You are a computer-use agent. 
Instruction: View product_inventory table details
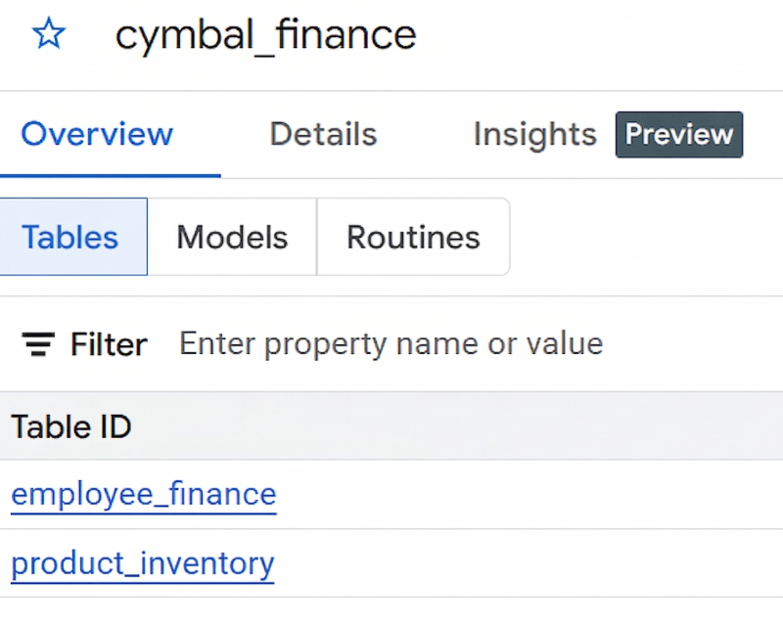point(142,563)
